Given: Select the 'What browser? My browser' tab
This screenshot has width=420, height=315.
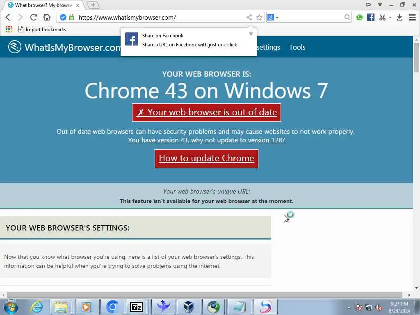Looking at the screenshot, I should (43, 5).
